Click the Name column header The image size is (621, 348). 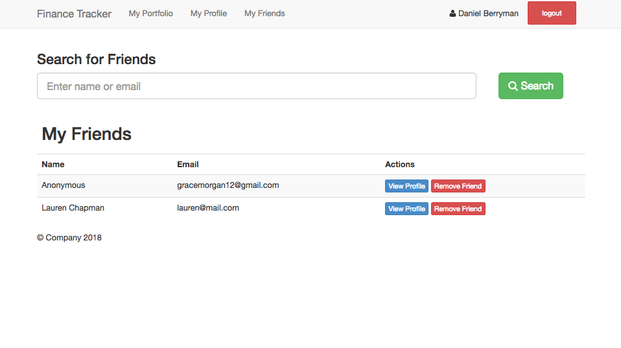53,165
